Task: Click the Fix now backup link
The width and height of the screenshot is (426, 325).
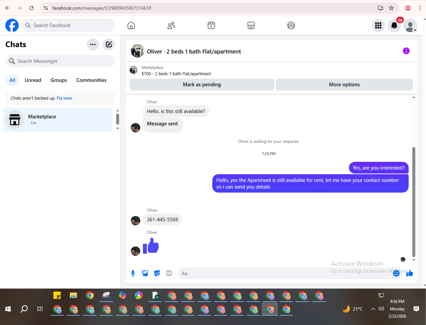Action: pos(64,98)
